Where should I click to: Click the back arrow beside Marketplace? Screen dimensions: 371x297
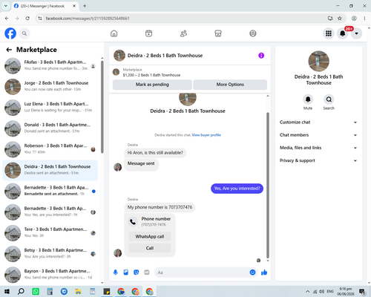(x=9, y=50)
